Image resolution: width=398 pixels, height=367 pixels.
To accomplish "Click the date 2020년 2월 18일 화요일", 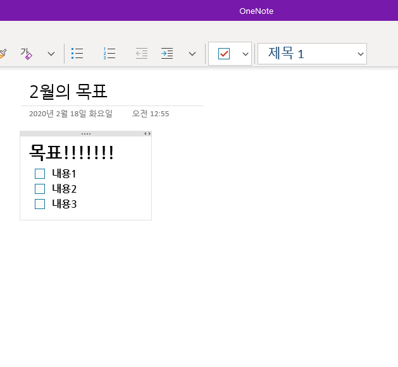I will coord(71,114).
